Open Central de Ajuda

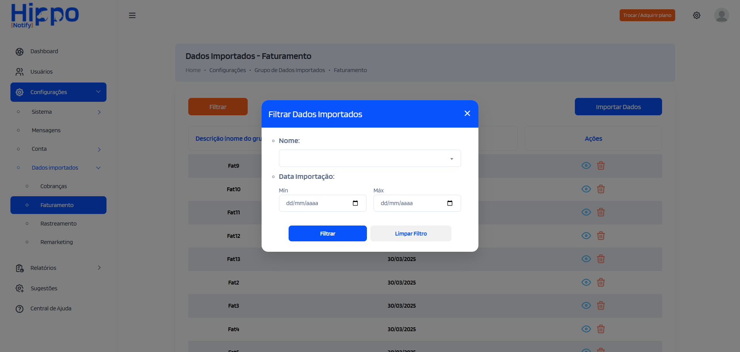[51, 308]
